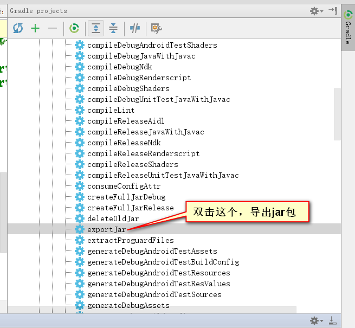Select compileDebugAndroidTestShaders task
Image resolution: width=355 pixels, height=328 pixels.
click(152, 45)
